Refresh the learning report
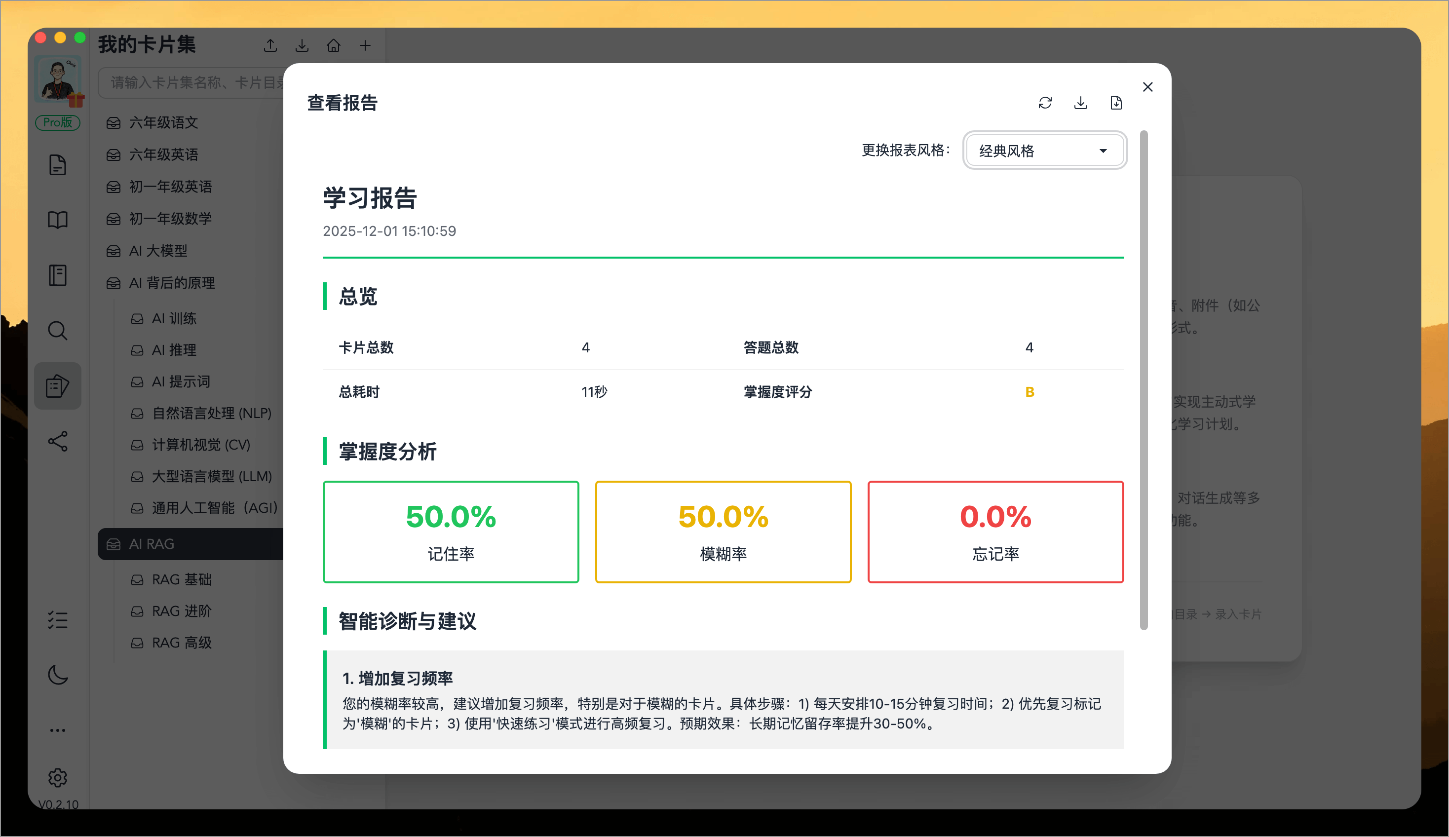 tap(1045, 102)
